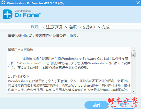Image resolution: width=141 pixels, height=109 pixels.
Task: Select the 完成 step label
Action: pyautogui.click(x=106, y=27)
